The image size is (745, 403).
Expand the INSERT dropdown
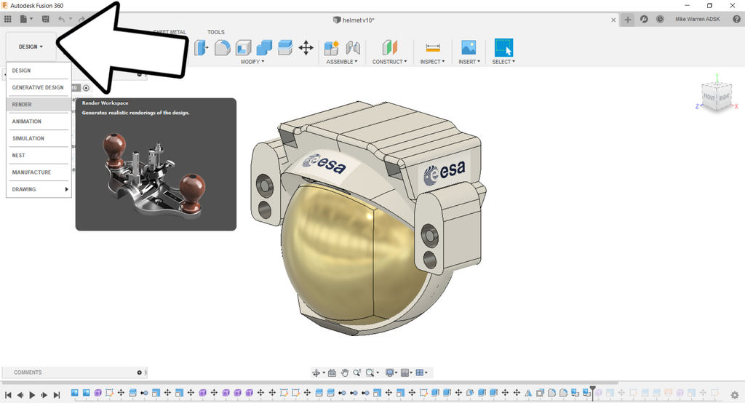(x=469, y=62)
